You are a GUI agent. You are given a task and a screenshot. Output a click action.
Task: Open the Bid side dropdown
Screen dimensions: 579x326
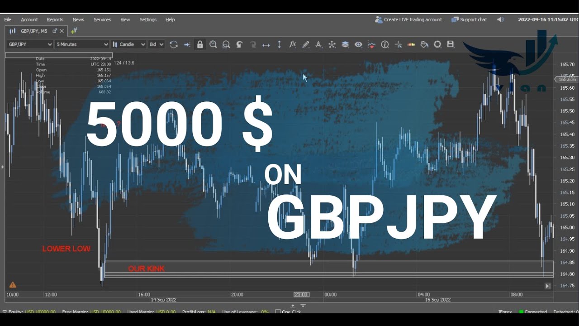[x=156, y=44]
